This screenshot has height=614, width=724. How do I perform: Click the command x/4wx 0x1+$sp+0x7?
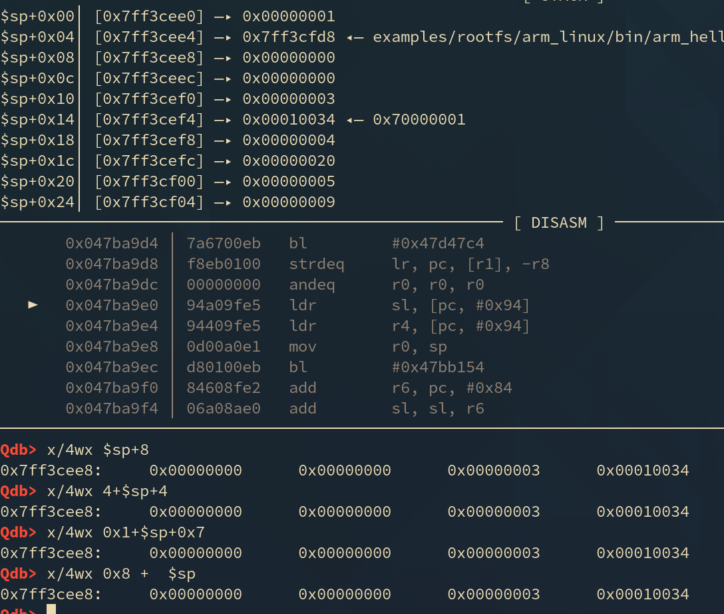[126, 533]
